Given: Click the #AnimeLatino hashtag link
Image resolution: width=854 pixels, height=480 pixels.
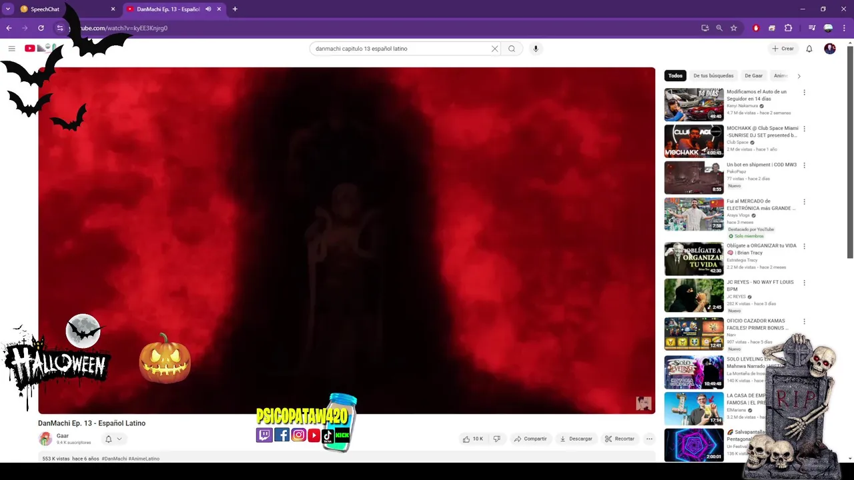Looking at the screenshot, I should [144, 459].
